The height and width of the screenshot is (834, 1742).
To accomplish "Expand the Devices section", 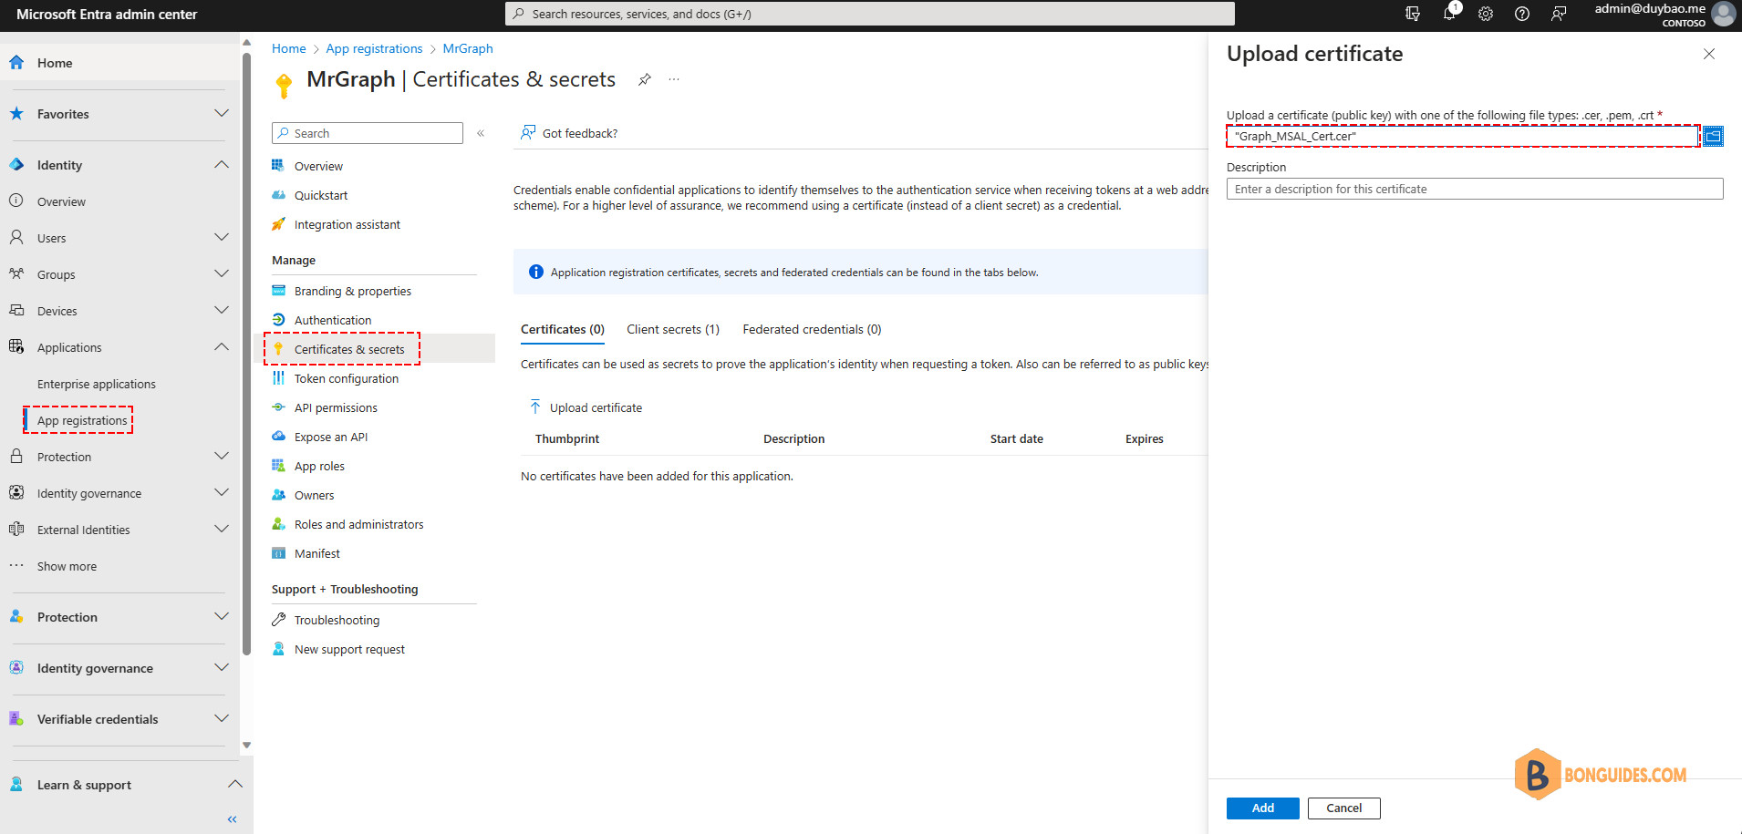I will 221,310.
